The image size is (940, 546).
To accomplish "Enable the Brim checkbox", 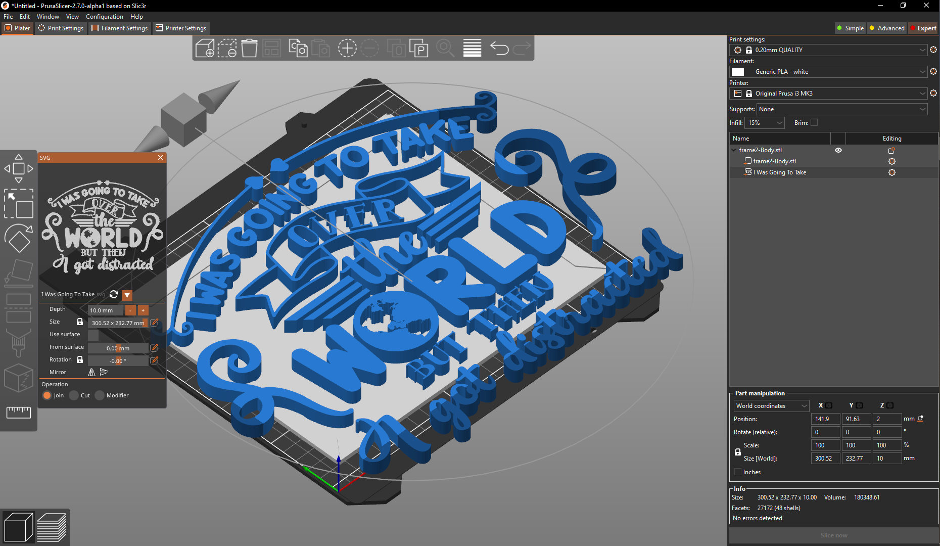I will point(814,122).
